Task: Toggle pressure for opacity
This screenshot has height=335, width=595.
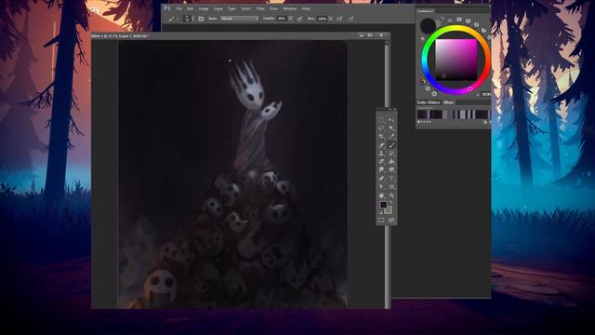Action: click(x=299, y=19)
